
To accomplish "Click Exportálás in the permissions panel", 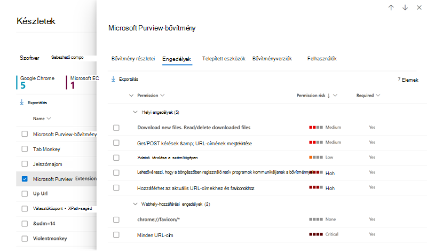I will click(x=129, y=80).
